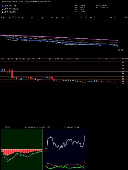This screenshot has height=170, width=128.
Task: Click the green line in the ADX chart
Action: pyautogui.click(x=65, y=167)
